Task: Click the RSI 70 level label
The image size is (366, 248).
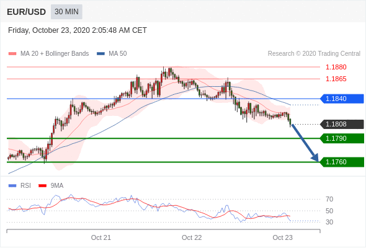Action: tap(329, 199)
